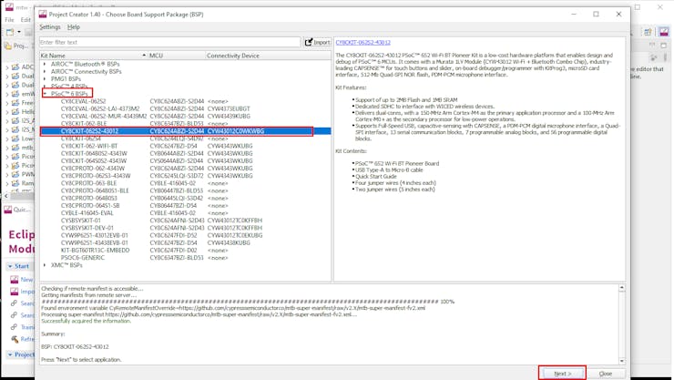Sort by the Kit Name column header

93,56
